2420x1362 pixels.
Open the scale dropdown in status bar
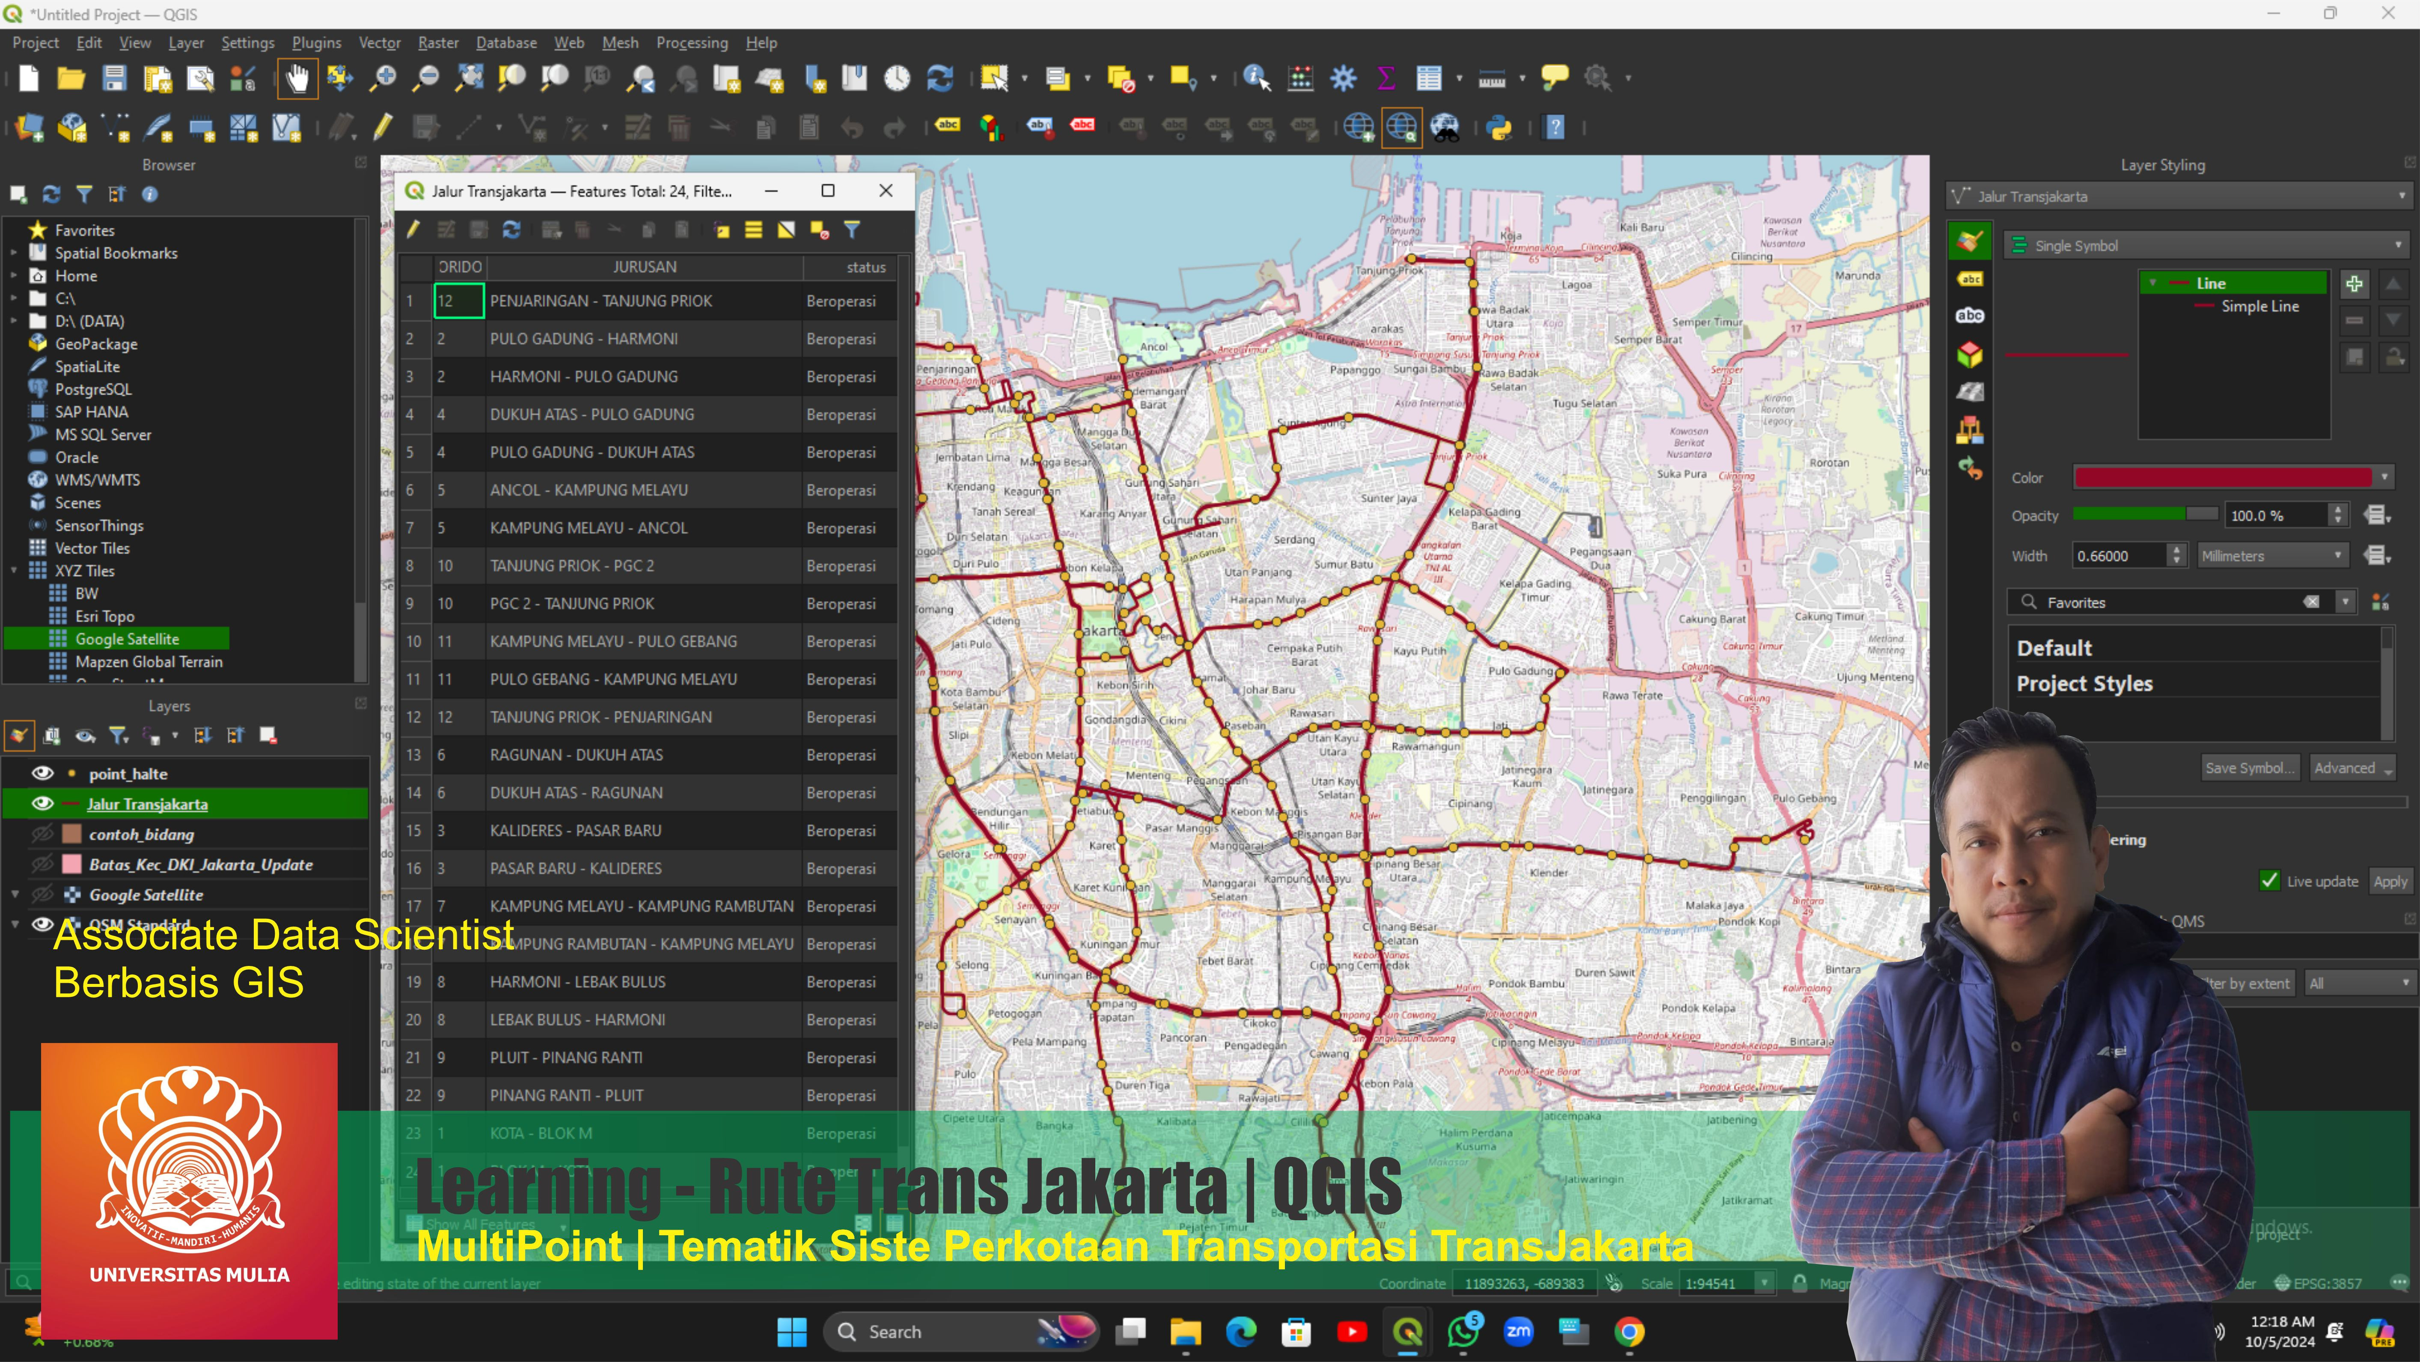click(x=1764, y=1283)
